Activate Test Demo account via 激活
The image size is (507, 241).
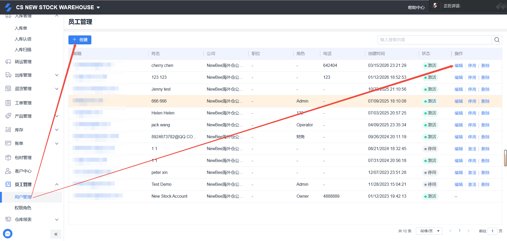point(472,184)
